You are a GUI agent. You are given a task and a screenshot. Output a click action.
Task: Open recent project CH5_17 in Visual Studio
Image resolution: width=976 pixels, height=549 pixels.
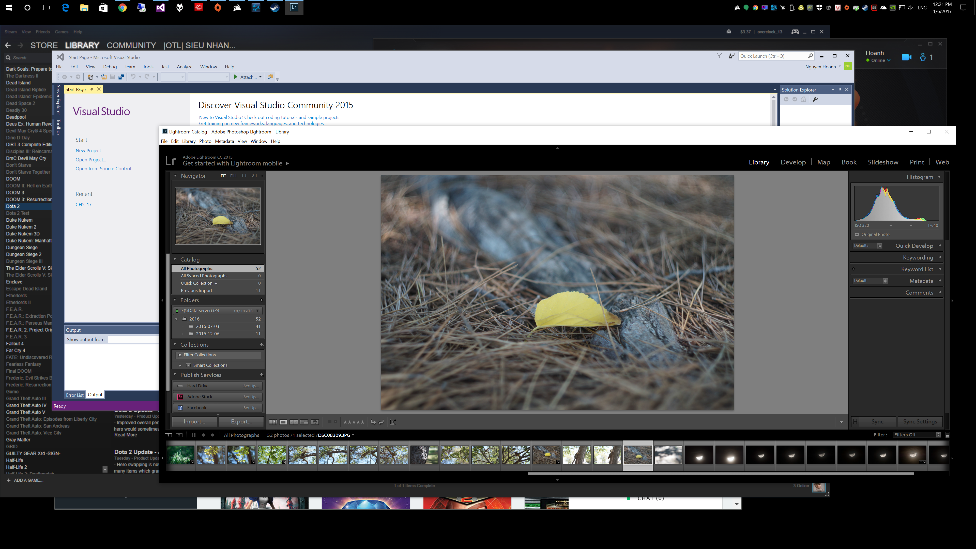tap(83, 205)
